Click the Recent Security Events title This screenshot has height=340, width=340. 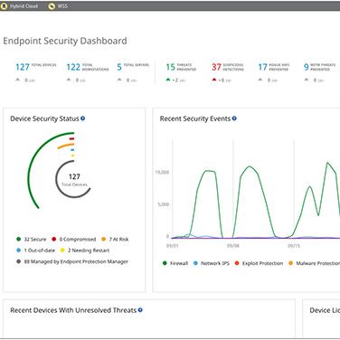195,118
